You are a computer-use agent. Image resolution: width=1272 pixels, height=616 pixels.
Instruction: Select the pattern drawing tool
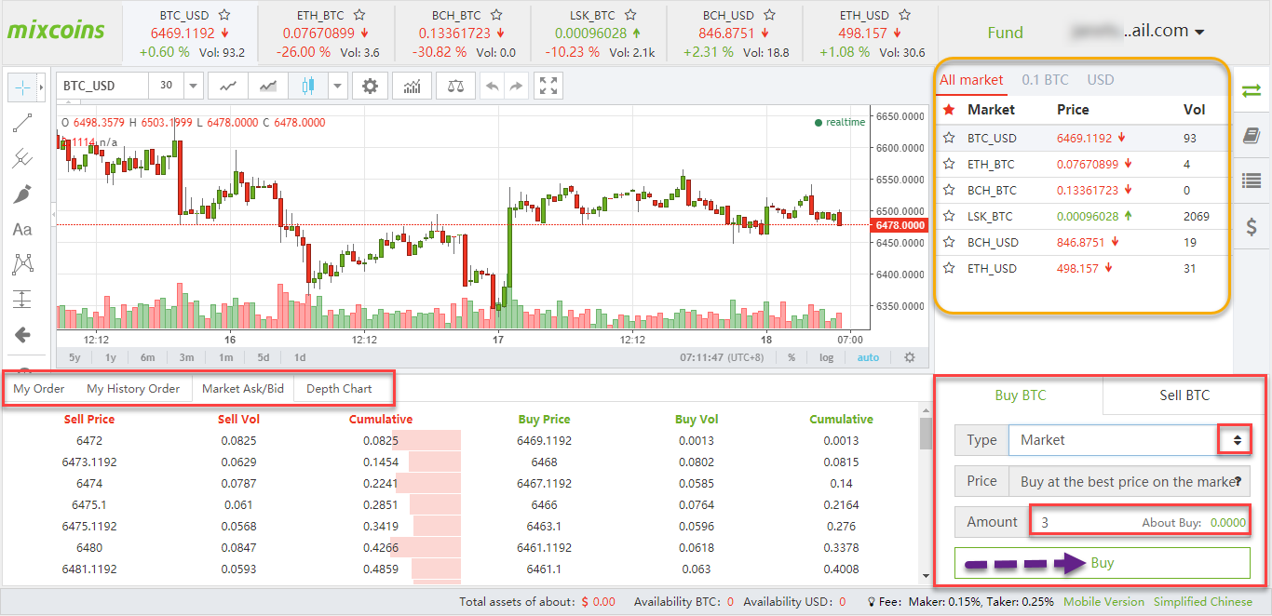click(22, 264)
